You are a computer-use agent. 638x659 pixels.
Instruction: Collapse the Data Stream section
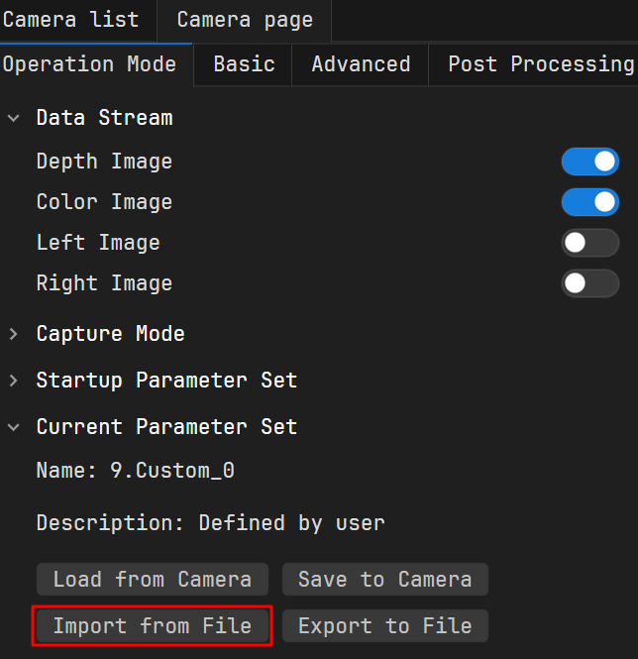click(x=14, y=118)
